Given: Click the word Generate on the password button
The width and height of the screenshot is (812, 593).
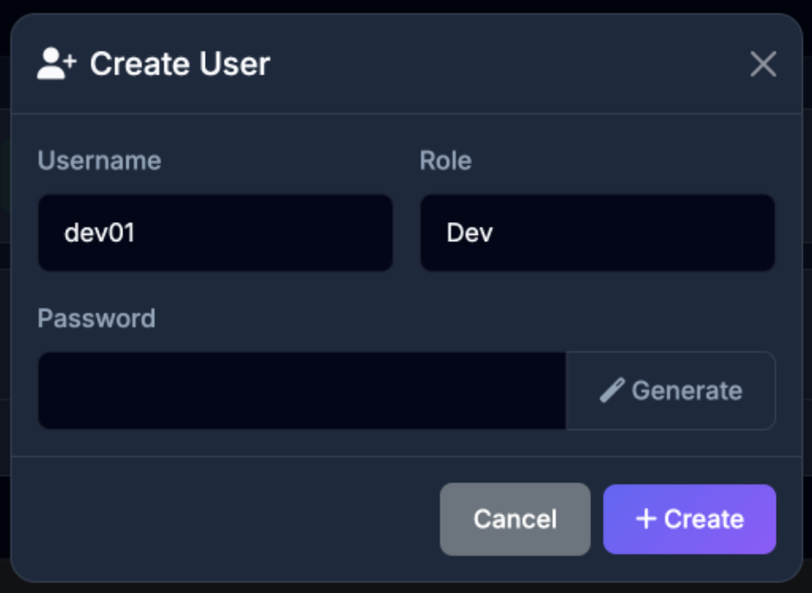Looking at the screenshot, I should [x=687, y=391].
